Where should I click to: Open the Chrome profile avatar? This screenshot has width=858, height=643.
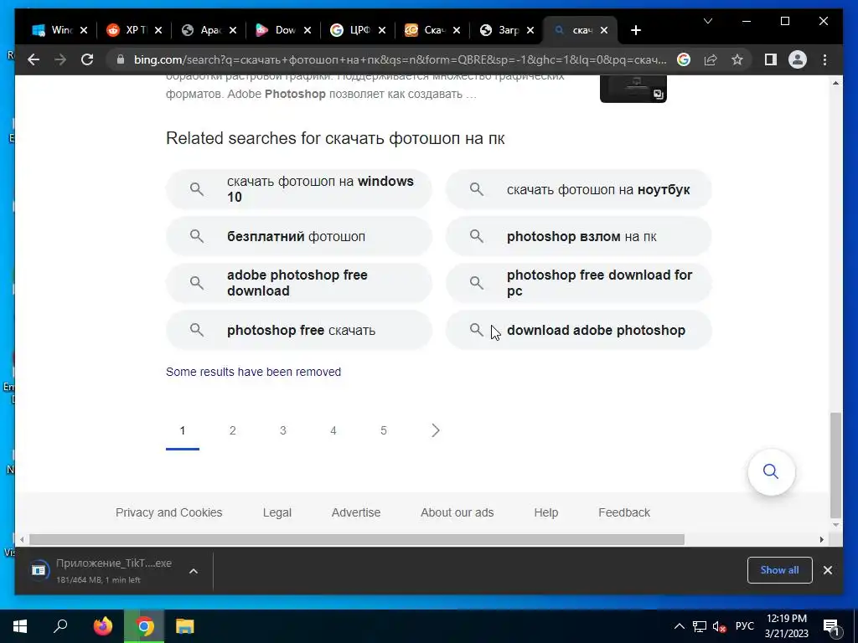tap(798, 59)
